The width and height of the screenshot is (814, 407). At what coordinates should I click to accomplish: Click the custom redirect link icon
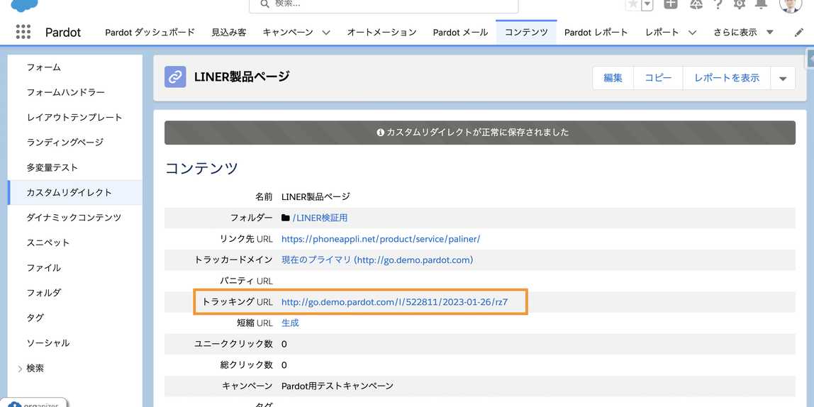coord(175,77)
